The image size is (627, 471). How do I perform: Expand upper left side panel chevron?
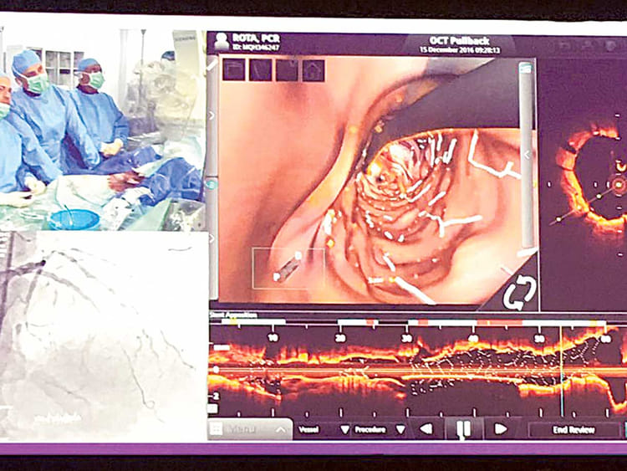point(212,115)
